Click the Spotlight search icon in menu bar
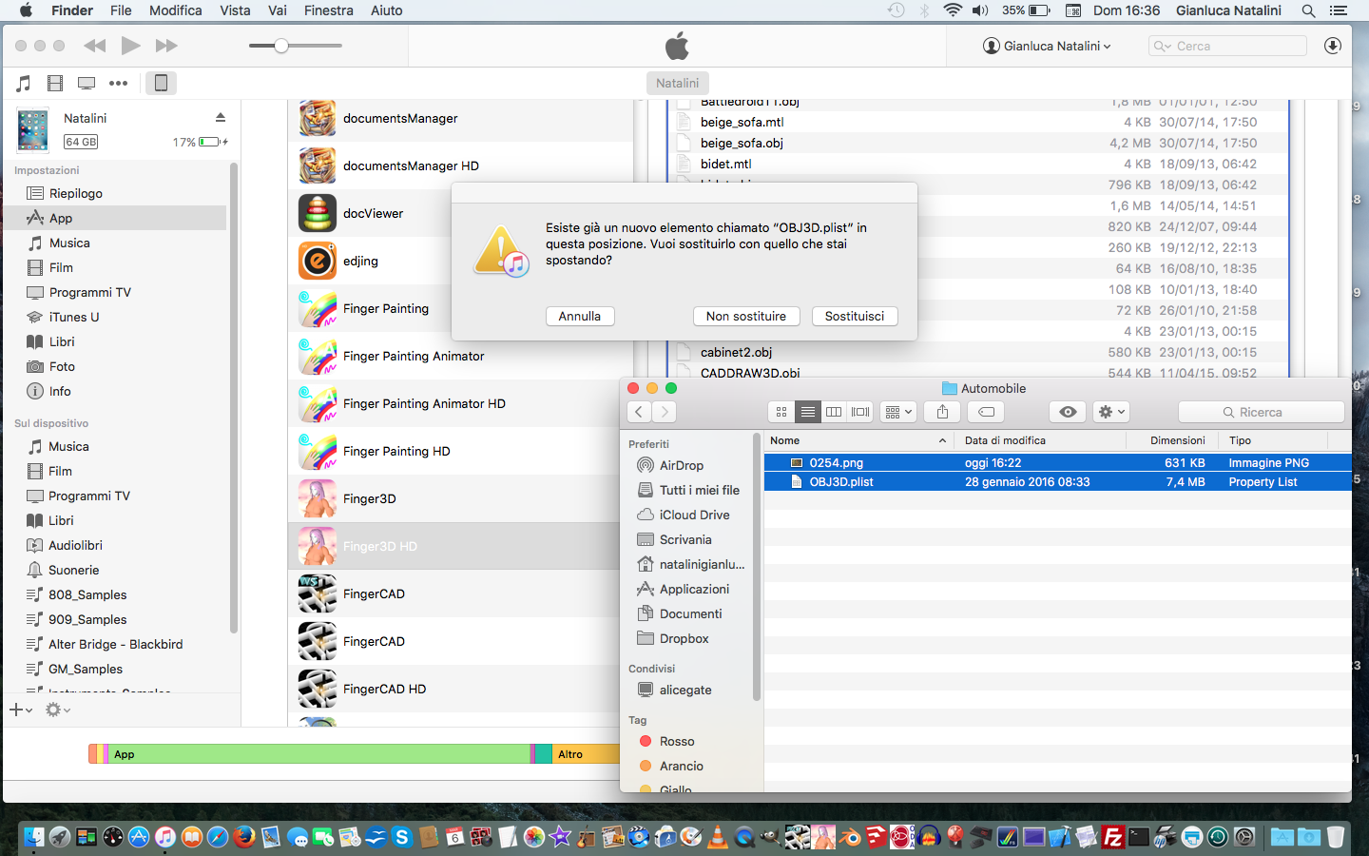 click(1308, 10)
